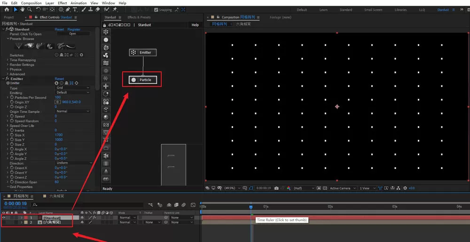470x242 pixels.
Task: Click the current time indicator on the ruler
Action: pyautogui.click(x=251, y=207)
